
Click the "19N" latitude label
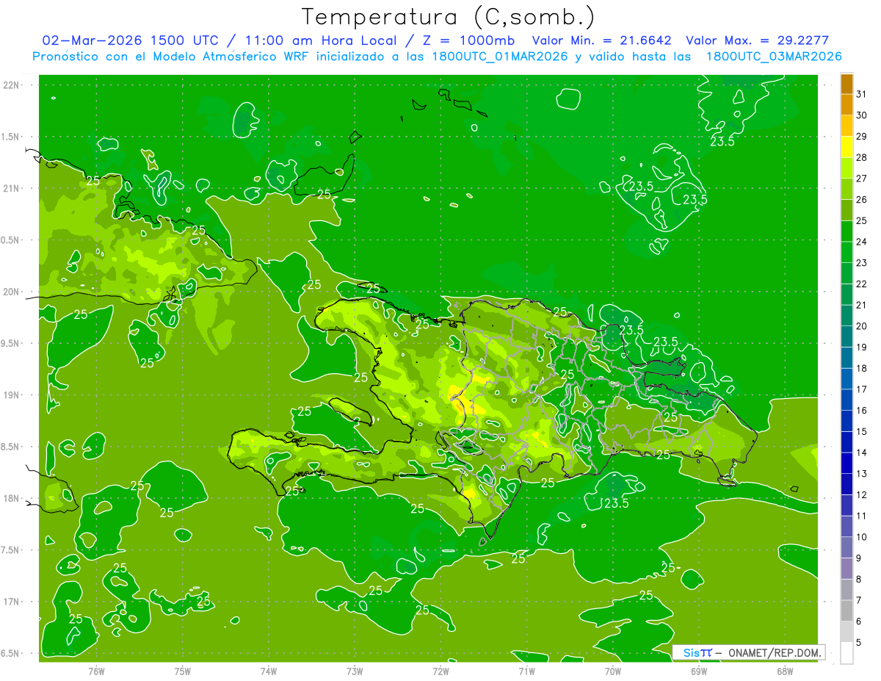coord(10,395)
